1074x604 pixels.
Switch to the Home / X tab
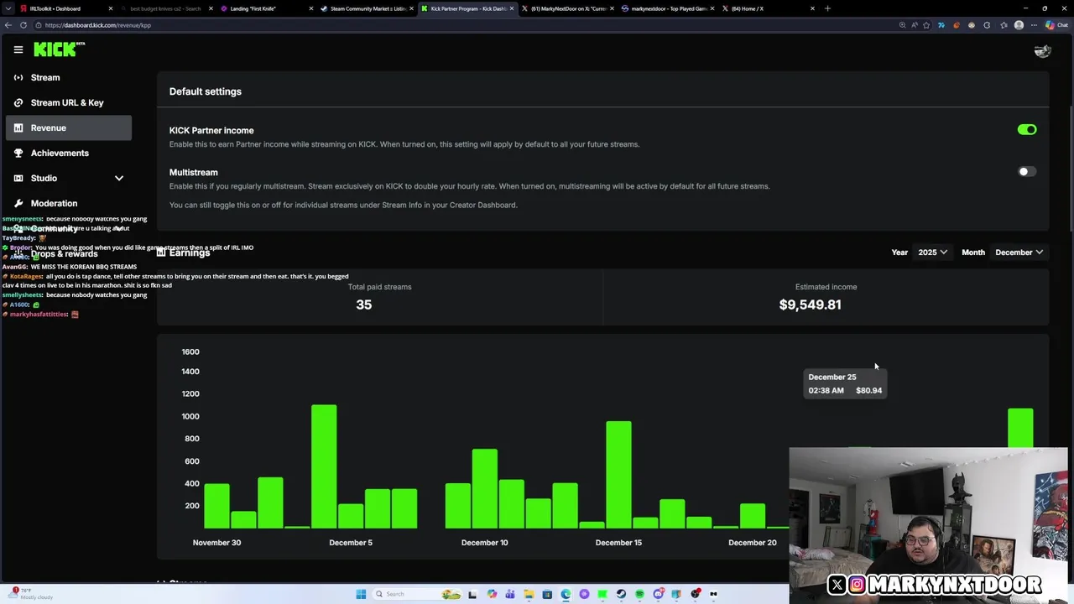click(768, 8)
